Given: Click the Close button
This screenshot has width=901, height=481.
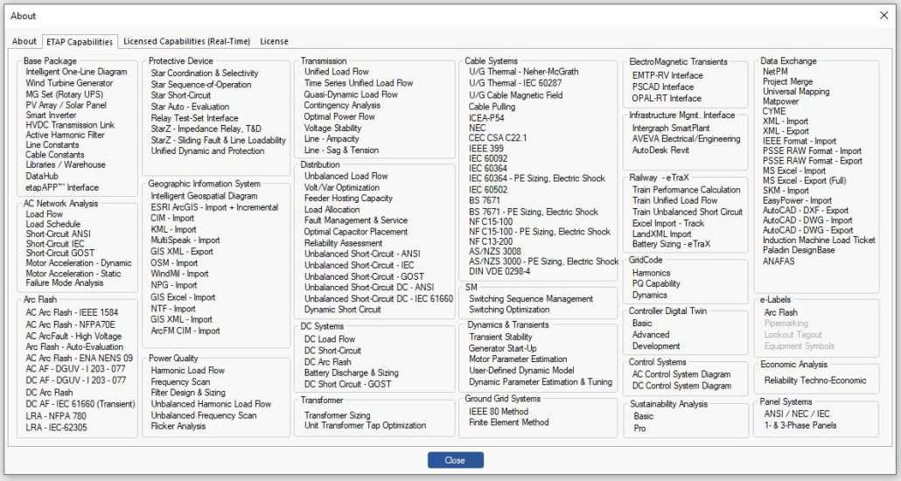Looking at the screenshot, I should [455, 460].
